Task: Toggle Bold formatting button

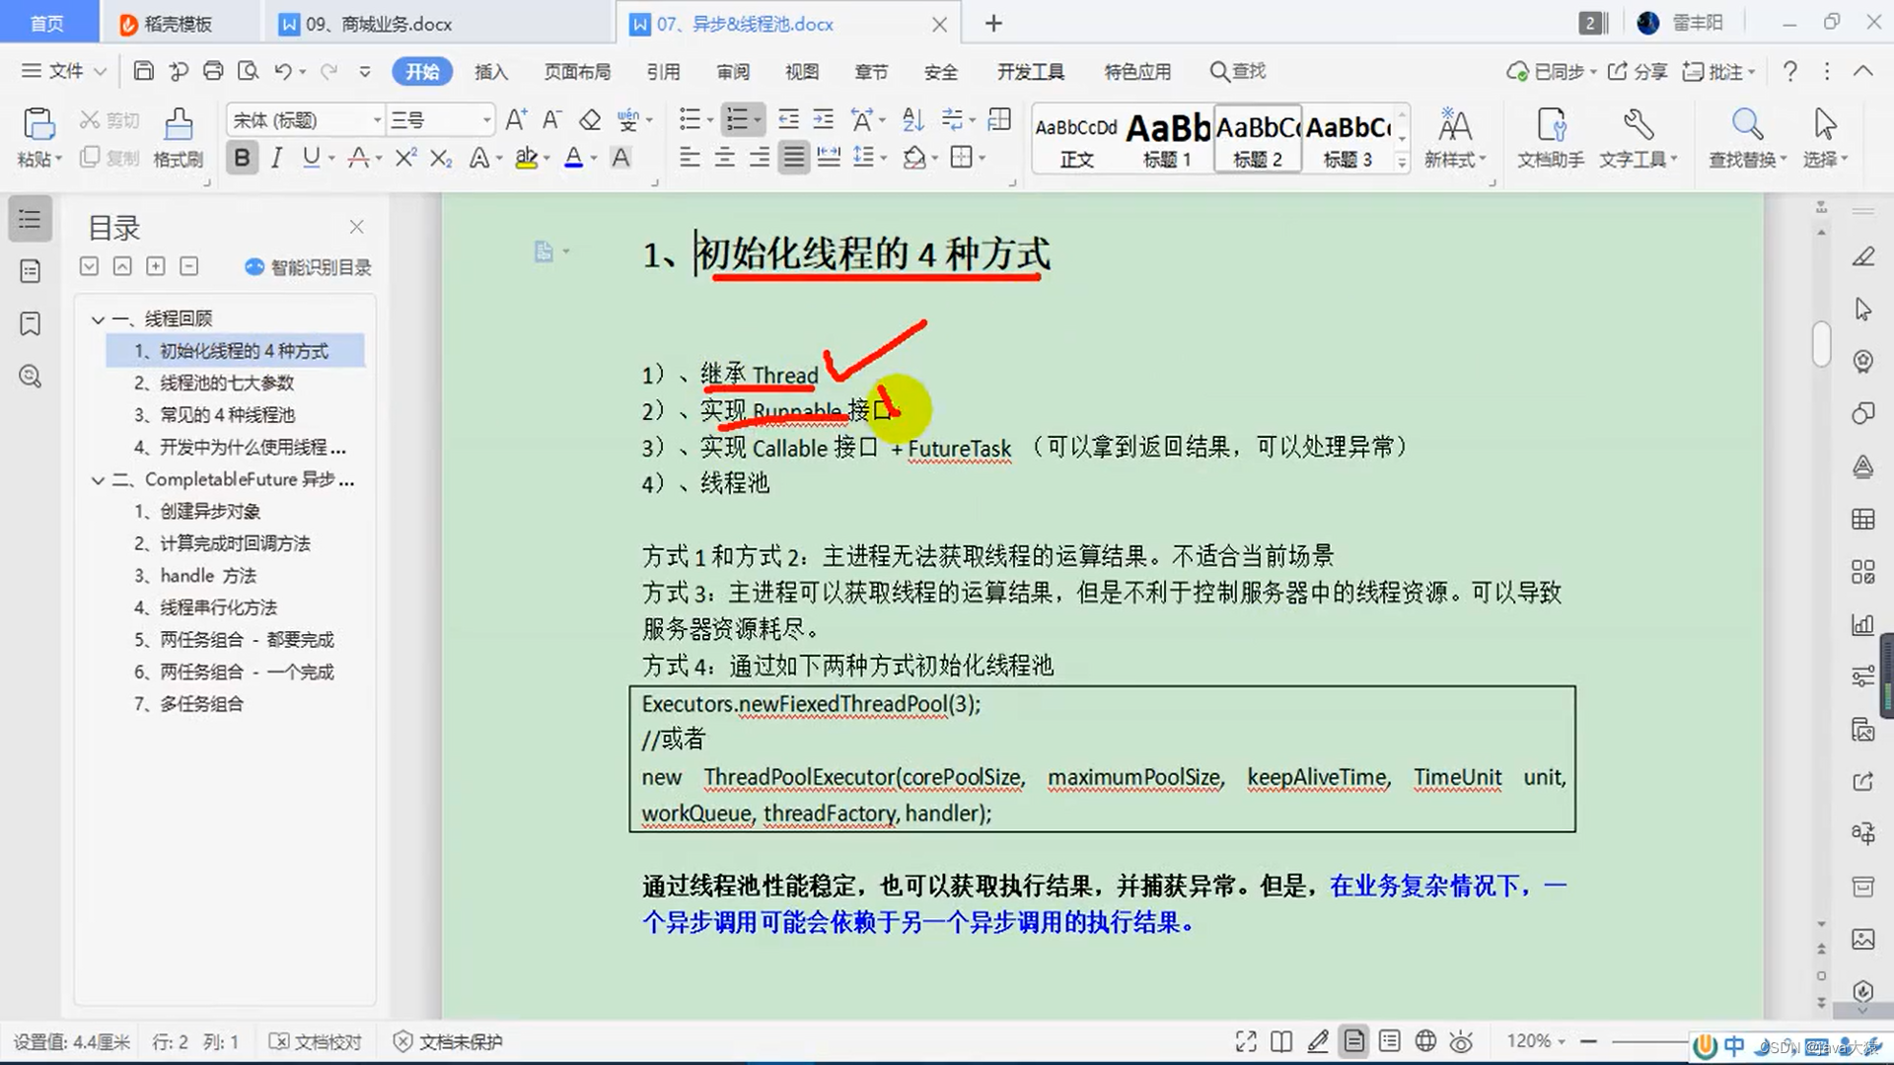Action: click(242, 158)
